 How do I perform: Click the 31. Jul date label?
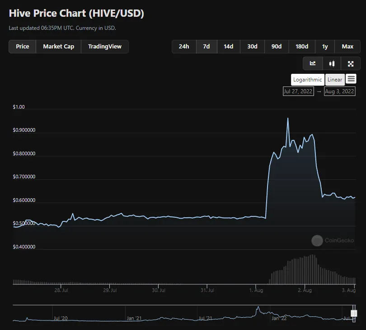point(207,290)
